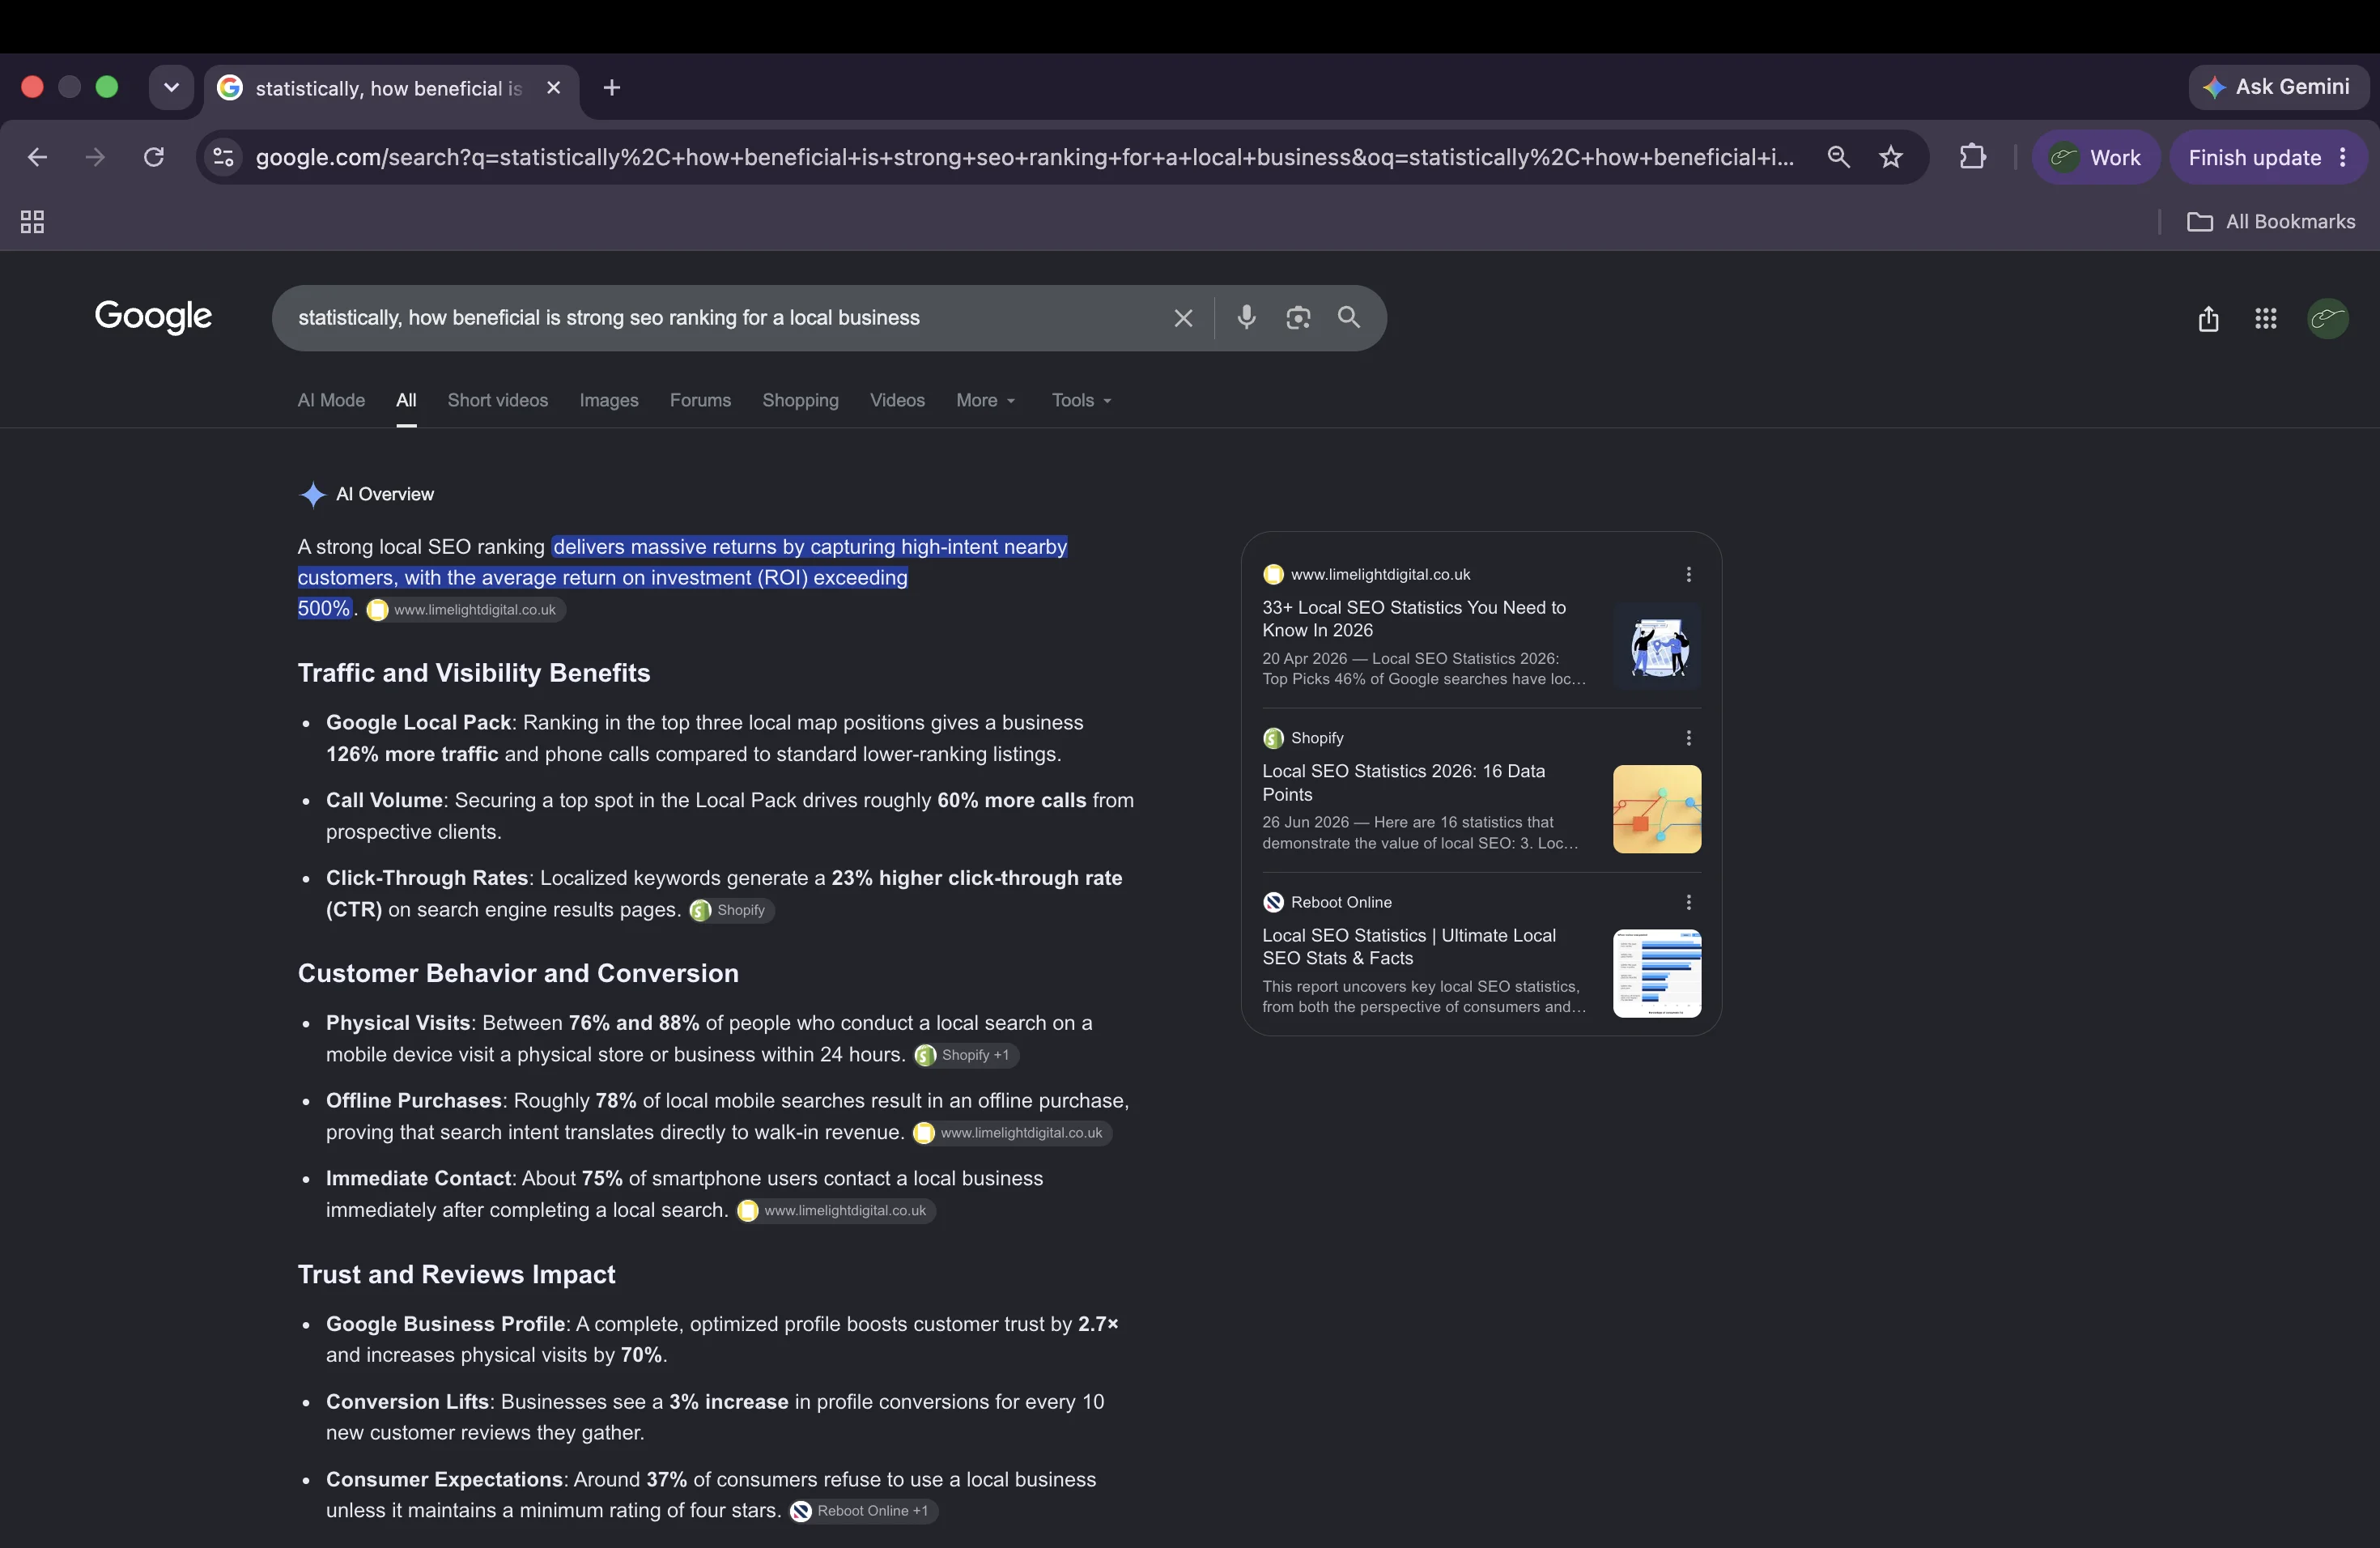Open options for Shopify source card

pos(1688,738)
